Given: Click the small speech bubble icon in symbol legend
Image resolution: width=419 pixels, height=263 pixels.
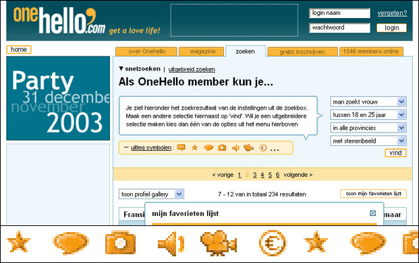Looking at the screenshot, I should (x=208, y=147).
